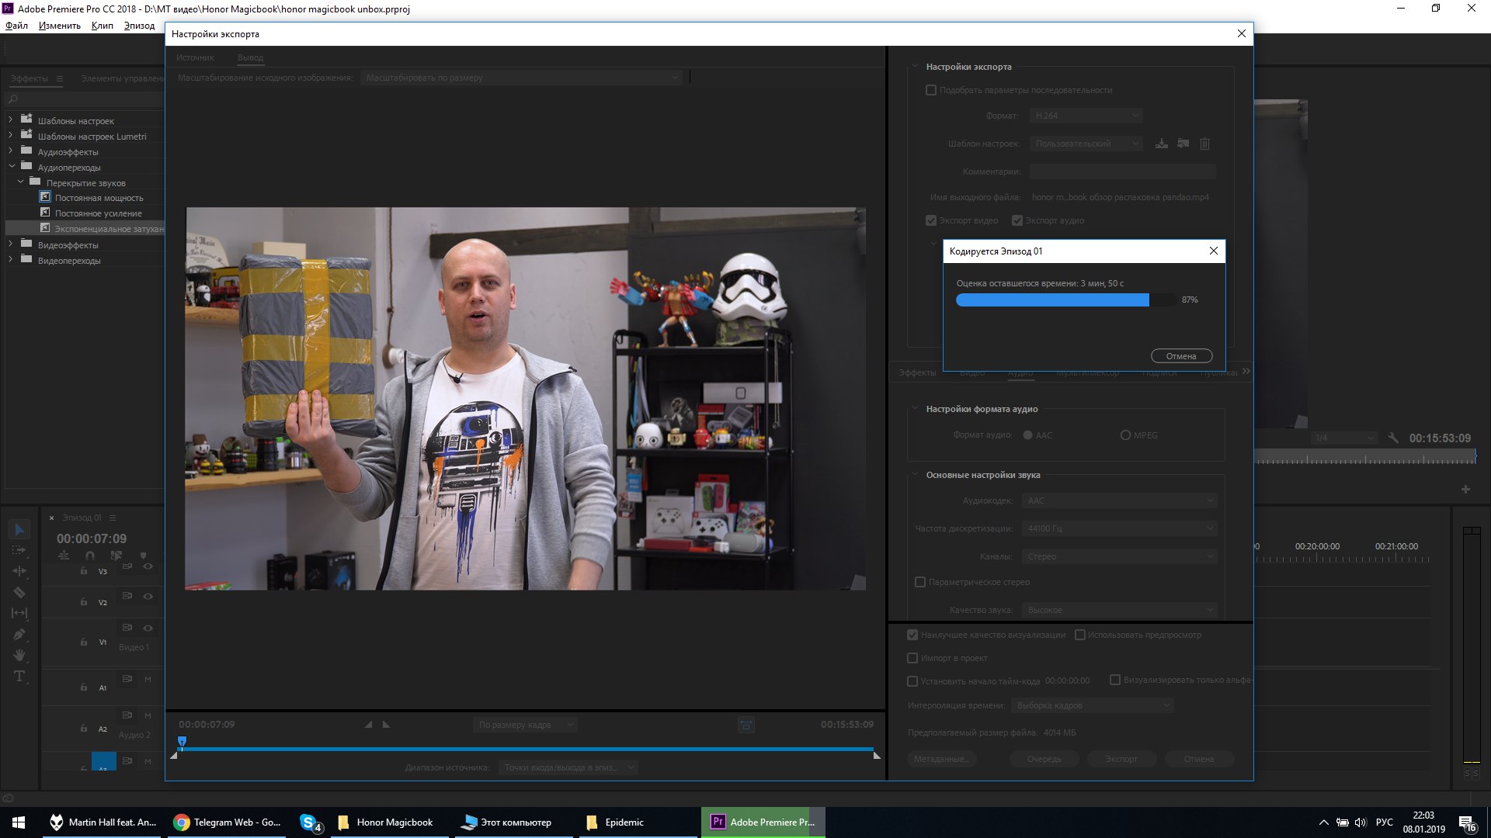Check Импорт в проект checkbox
Screen dimensions: 1491x838
point(912,658)
